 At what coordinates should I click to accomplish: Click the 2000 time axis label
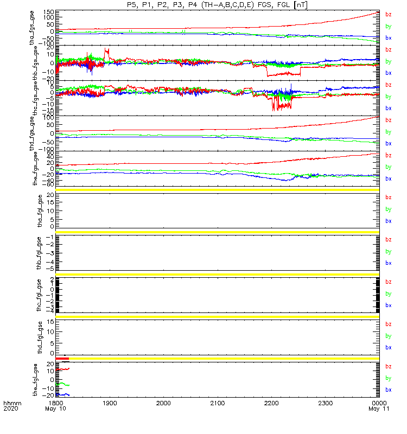pos(163,403)
